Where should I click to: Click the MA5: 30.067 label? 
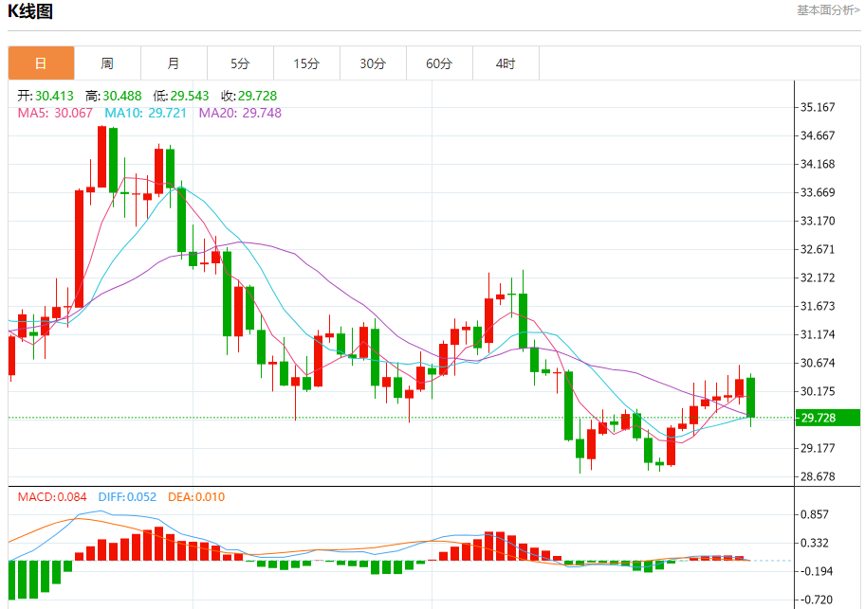point(55,113)
